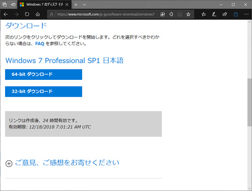This screenshot has height=191, width=252.
Task: Open a new tab
Action: point(76,5)
